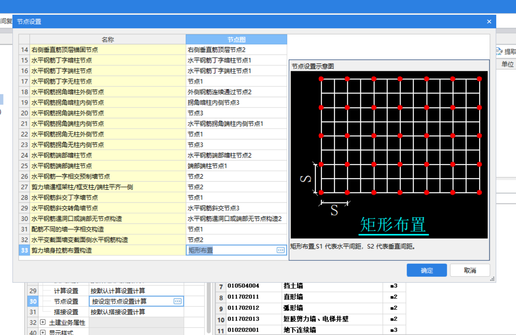The width and height of the screenshot is (516, 335).
Task: Expand the 土建业务属性 tree node
Action: 43,322
